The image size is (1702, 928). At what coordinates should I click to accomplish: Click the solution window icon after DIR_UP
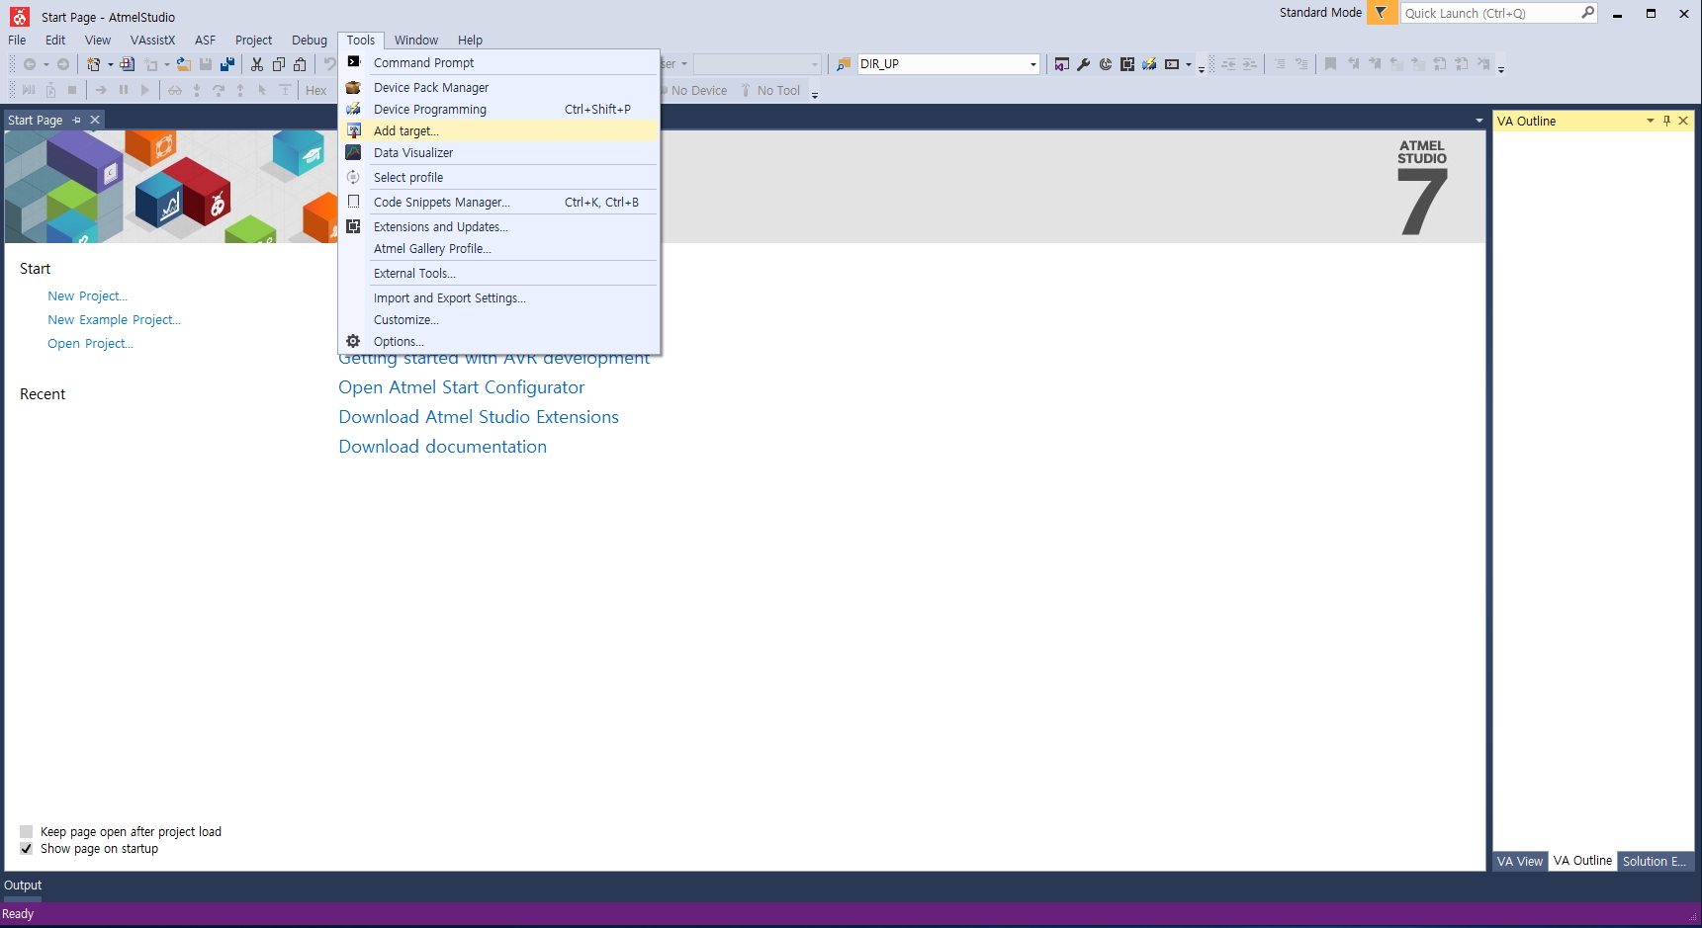click(1062, 64)
